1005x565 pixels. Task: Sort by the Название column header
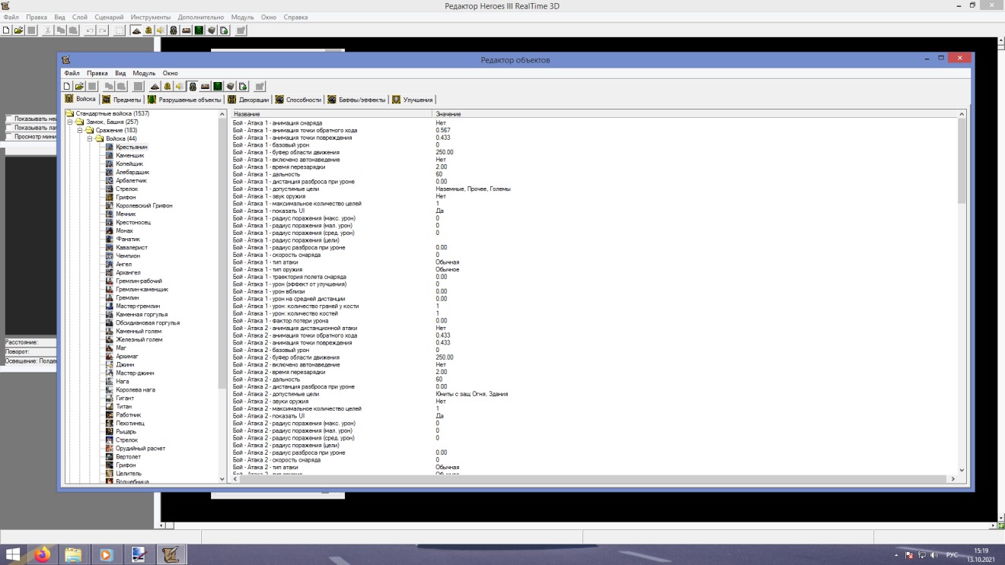click(x=331, y=113)
